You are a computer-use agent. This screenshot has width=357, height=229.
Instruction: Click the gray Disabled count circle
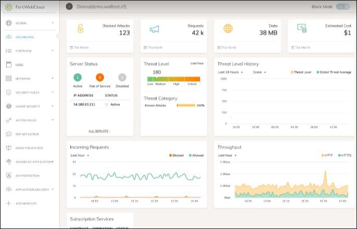(122, 78)
